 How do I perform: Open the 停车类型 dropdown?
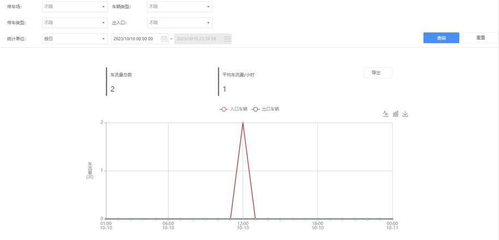click(75, 23)
